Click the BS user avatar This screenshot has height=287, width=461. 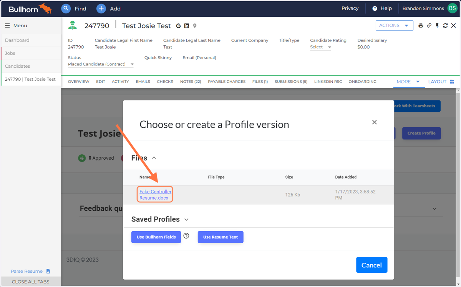coord(452,8)
